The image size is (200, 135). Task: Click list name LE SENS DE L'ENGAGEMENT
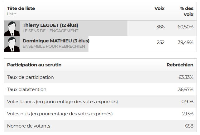pos(50,31)
